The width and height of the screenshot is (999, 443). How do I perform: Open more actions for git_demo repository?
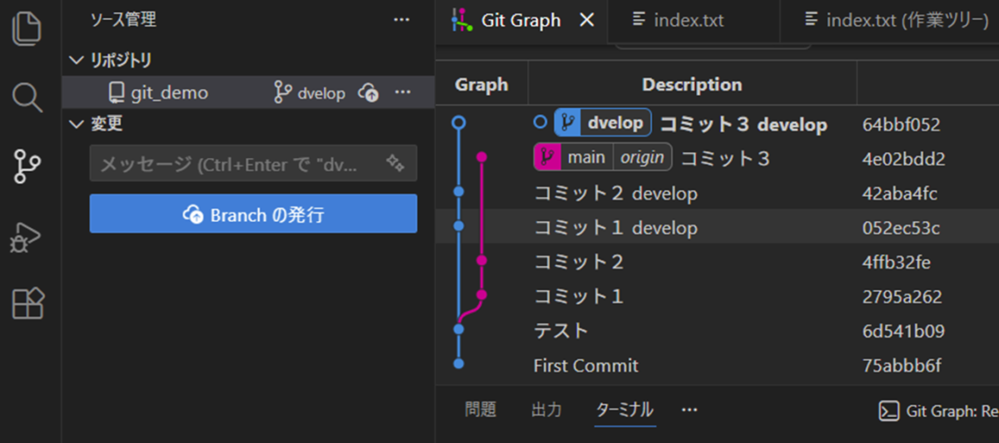click(x=403, y=92)
